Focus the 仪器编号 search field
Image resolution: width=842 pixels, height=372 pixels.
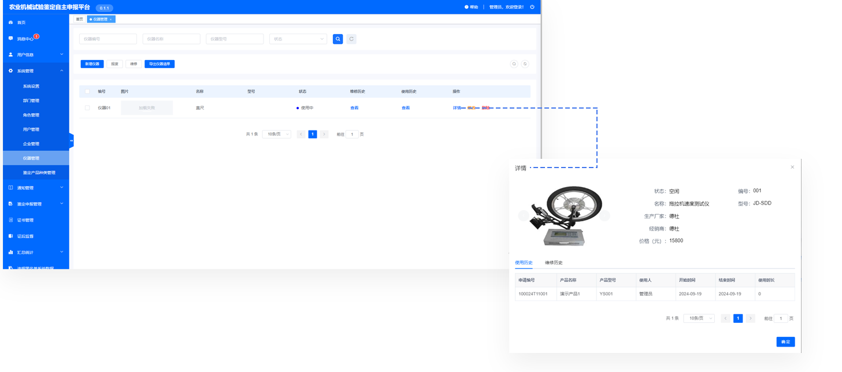point(108,39)
